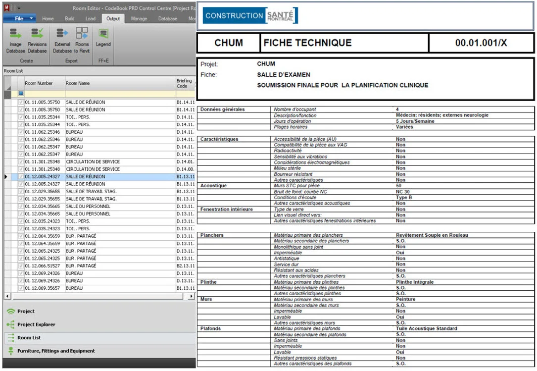Click the '5 Jours/Semaine' value
Viewport: 537px width, 371px height.
[415, 121]
